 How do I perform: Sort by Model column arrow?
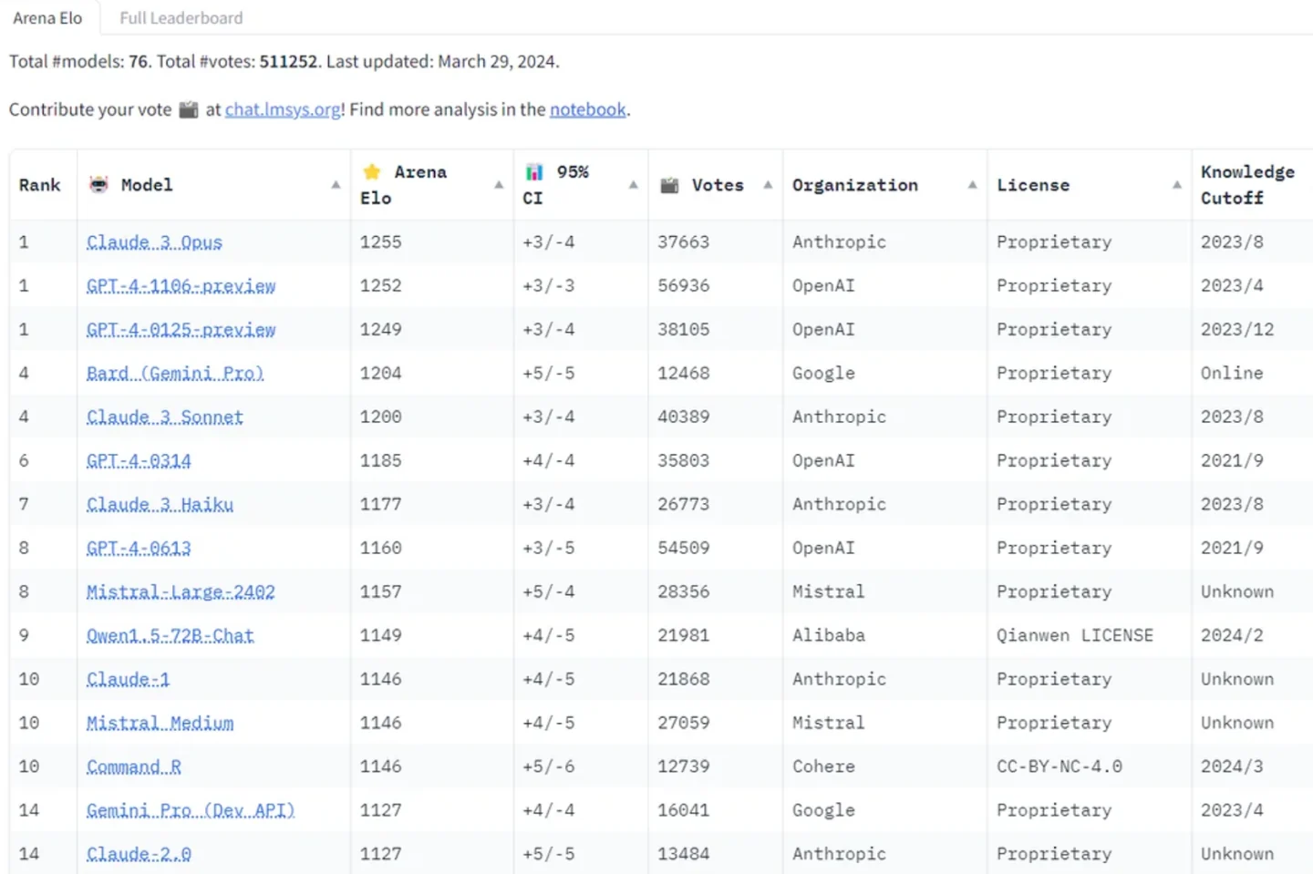[336, 185]
